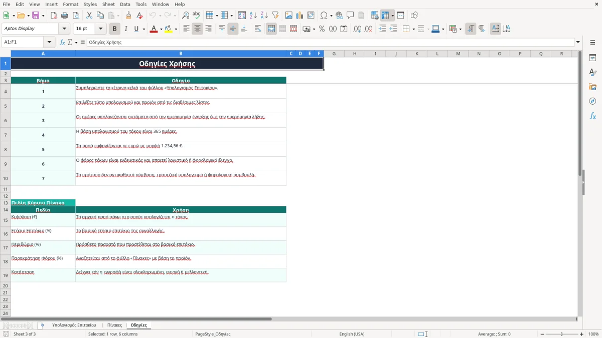Insert a special character (Omega icon)
The image size is (602, 338).
point(324,16)
